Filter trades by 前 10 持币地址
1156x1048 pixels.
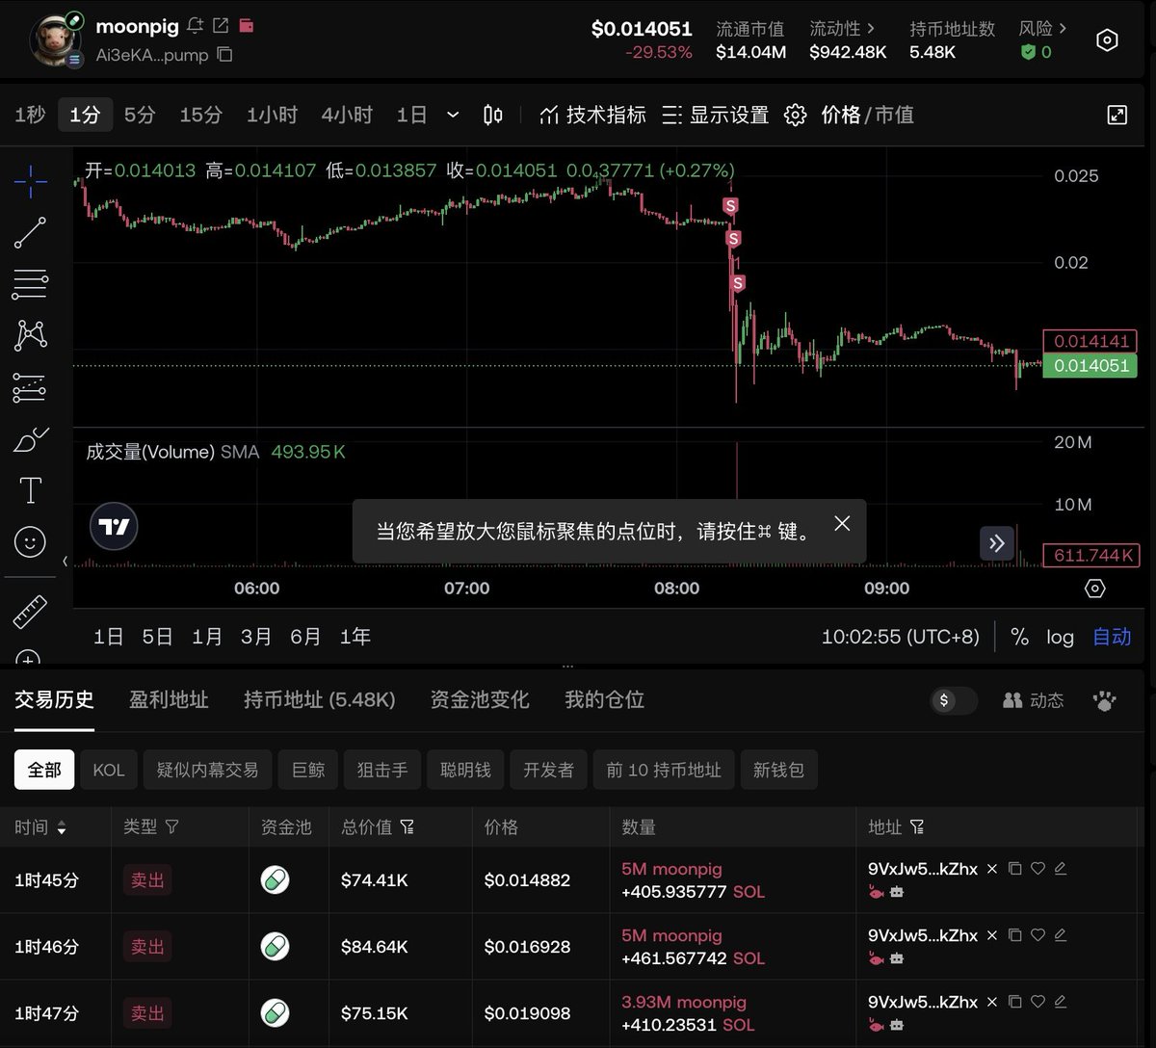coord(664,770)
